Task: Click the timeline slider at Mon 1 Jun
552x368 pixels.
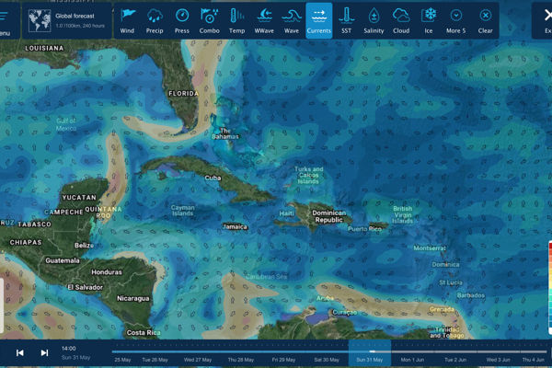Action: click(x=413, y=359)
